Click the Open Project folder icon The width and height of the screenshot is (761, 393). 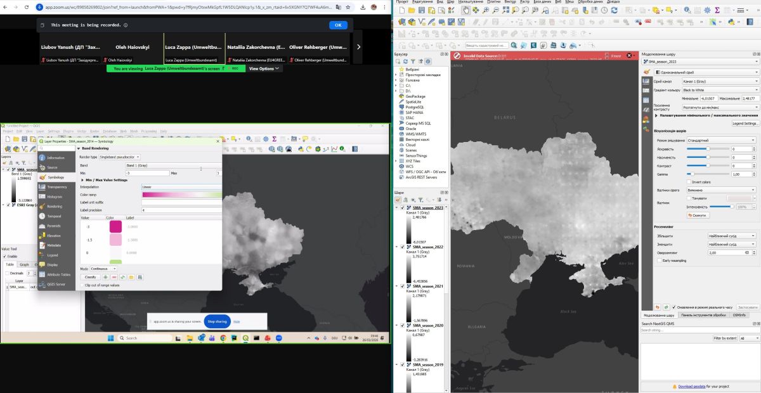click(x=411, y=11)
